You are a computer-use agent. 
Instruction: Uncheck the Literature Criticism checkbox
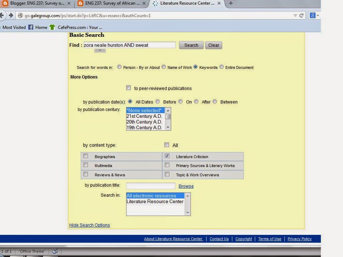click(167, 156)
